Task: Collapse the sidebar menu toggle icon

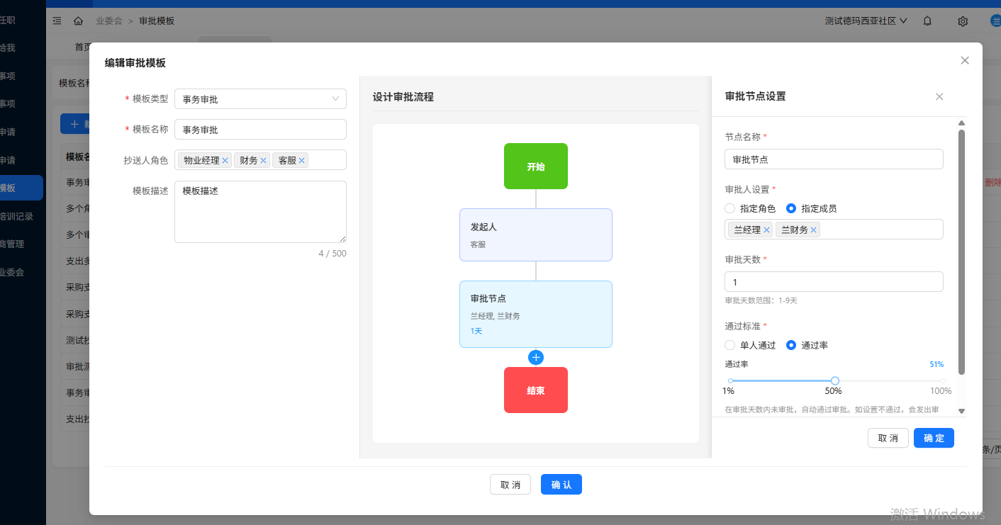Action: click(x=57, y=21)
